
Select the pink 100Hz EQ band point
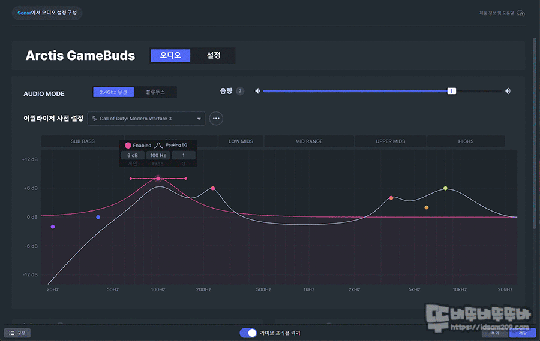[158, 179]
